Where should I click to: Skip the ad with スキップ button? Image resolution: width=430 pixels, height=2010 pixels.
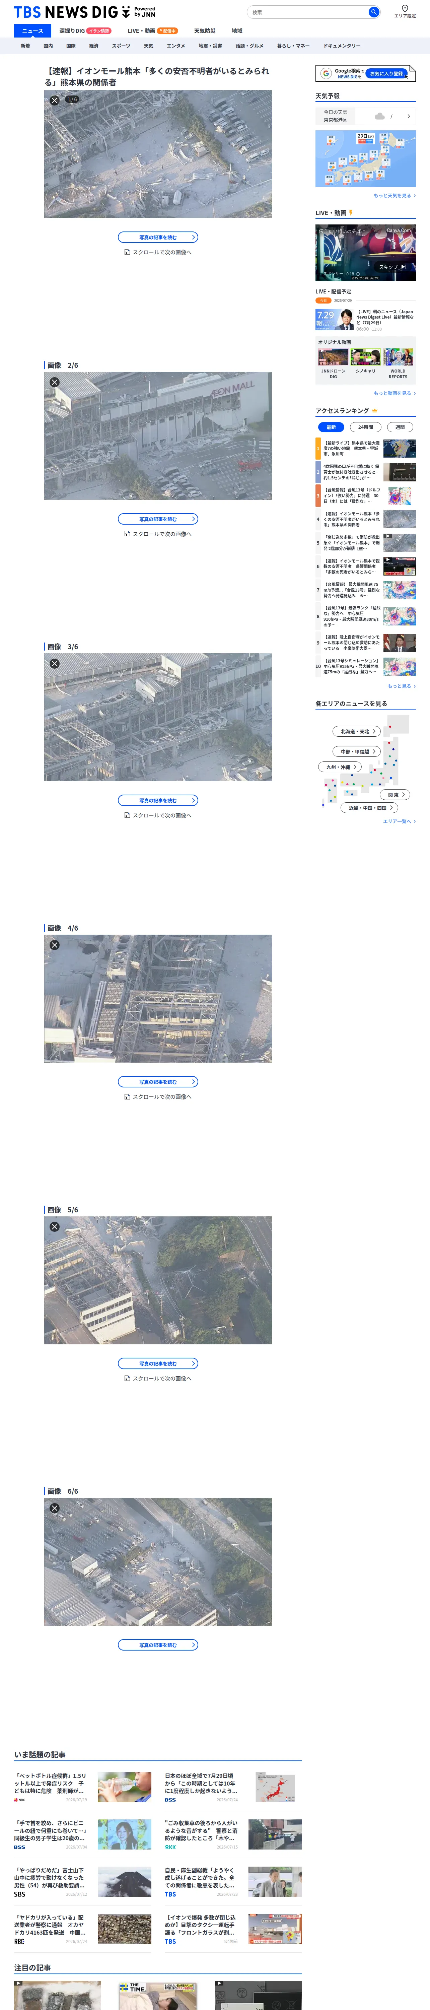pos(392,267)
